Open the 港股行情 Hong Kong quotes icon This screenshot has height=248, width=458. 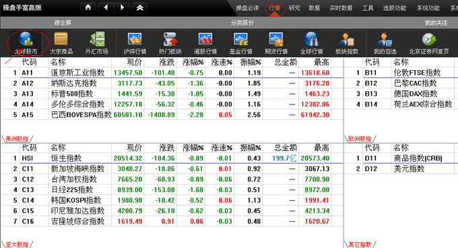(x=205, y=44)
